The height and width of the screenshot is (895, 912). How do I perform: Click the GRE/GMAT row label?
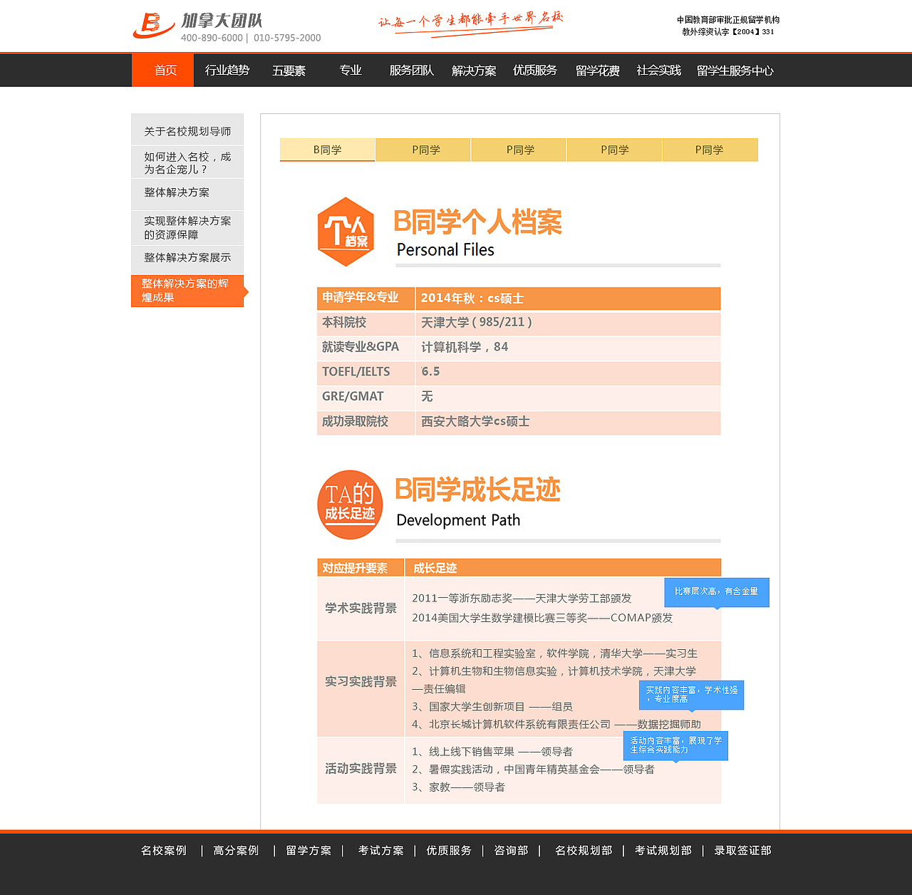point(353,396)
